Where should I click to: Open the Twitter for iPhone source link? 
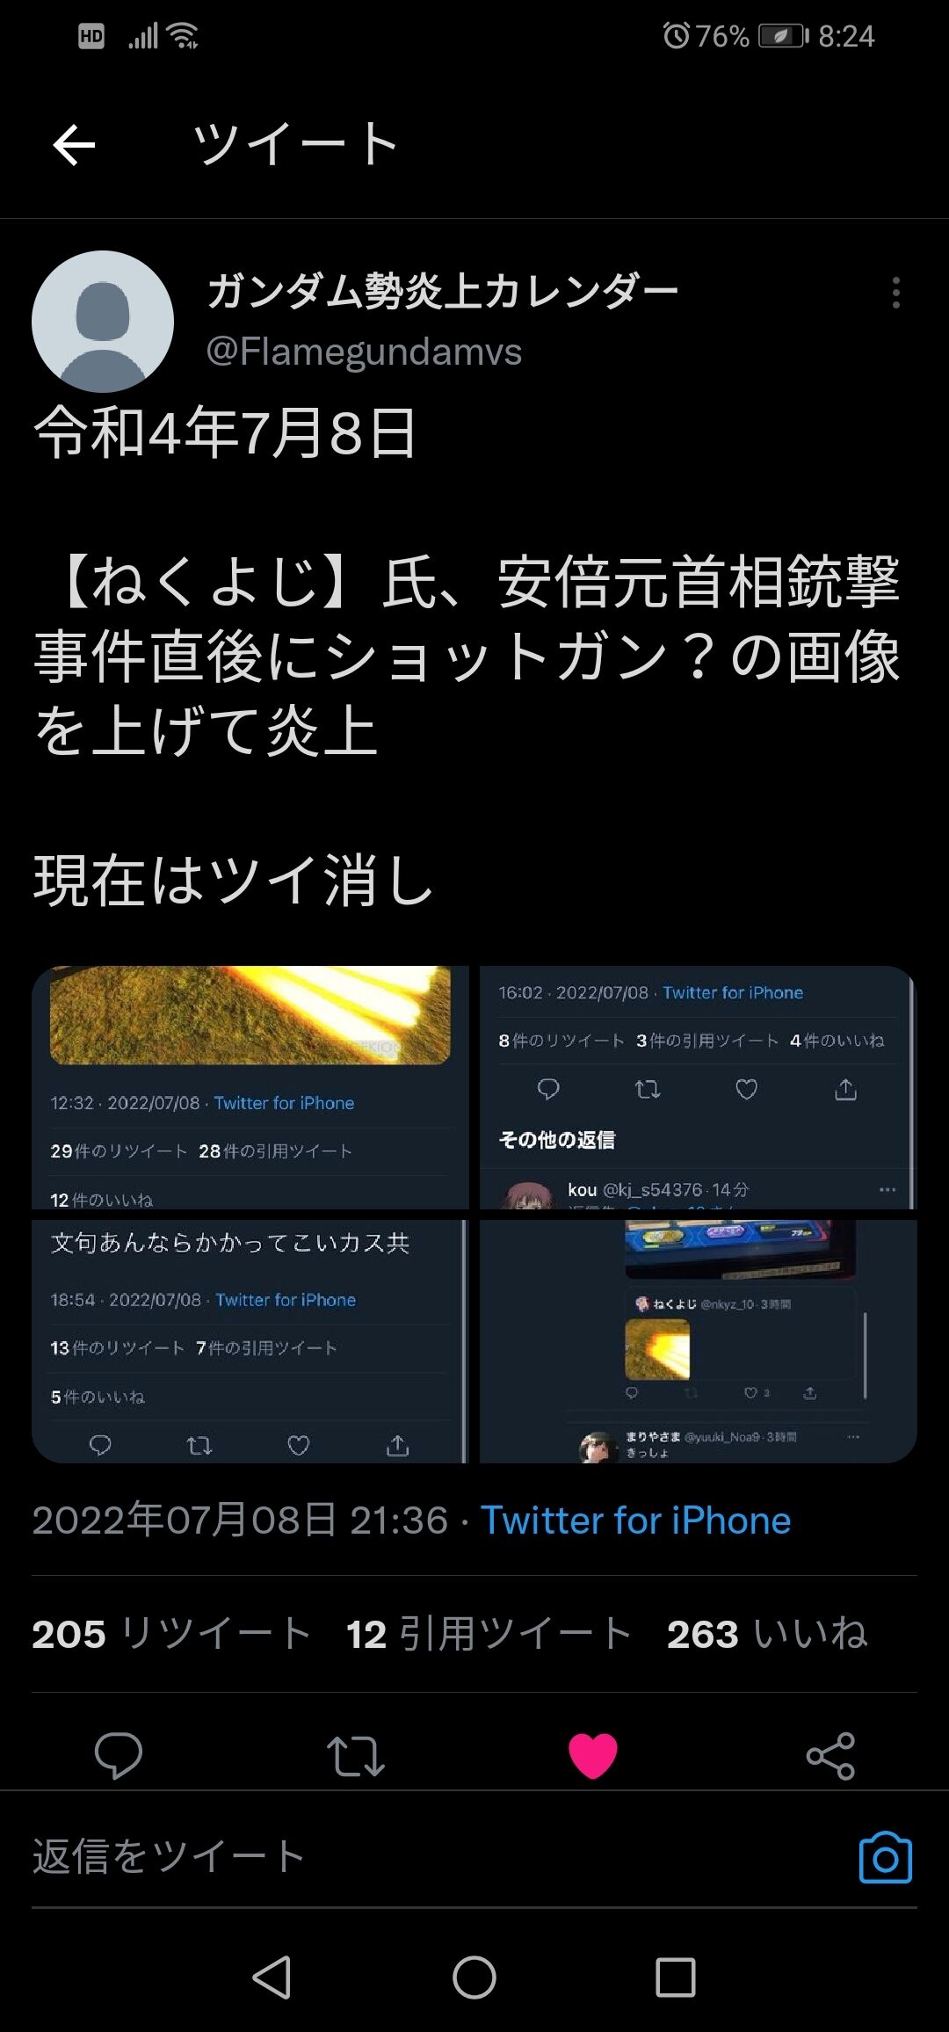click(x=635, y=1520)
